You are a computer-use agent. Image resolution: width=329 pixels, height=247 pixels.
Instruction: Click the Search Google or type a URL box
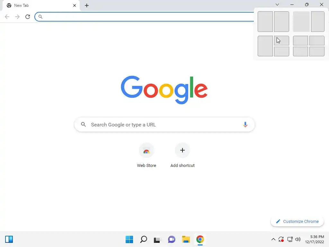(164, 124)
